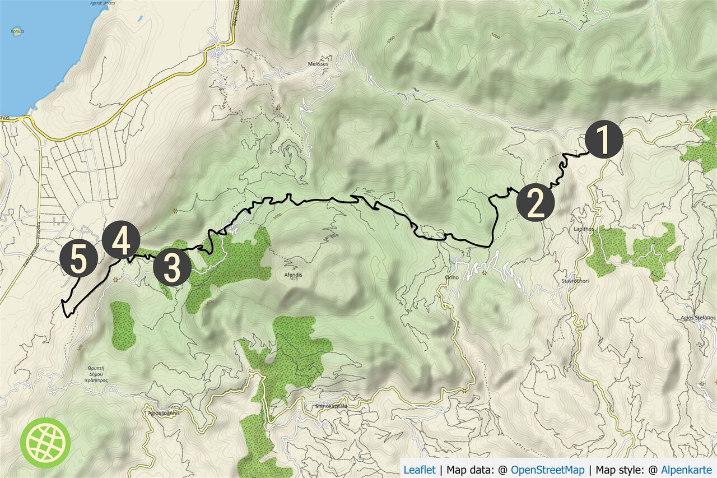Open the Leaflet attribution link

pos(420,470)
